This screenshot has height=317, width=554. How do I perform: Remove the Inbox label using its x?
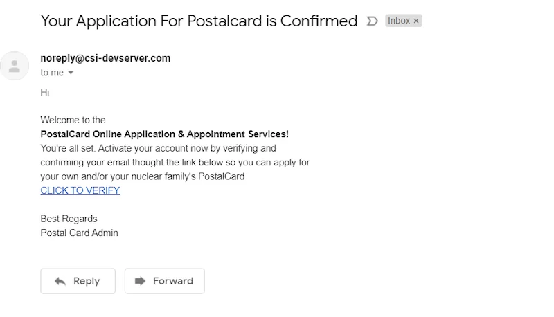click(x=416, y=21)
